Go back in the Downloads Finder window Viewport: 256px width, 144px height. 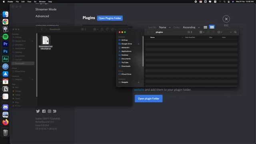tap(42, 29)
